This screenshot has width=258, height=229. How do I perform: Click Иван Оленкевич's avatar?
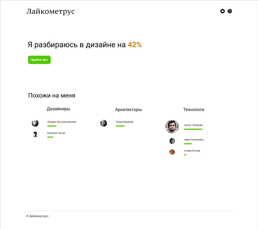coord(172,141)
